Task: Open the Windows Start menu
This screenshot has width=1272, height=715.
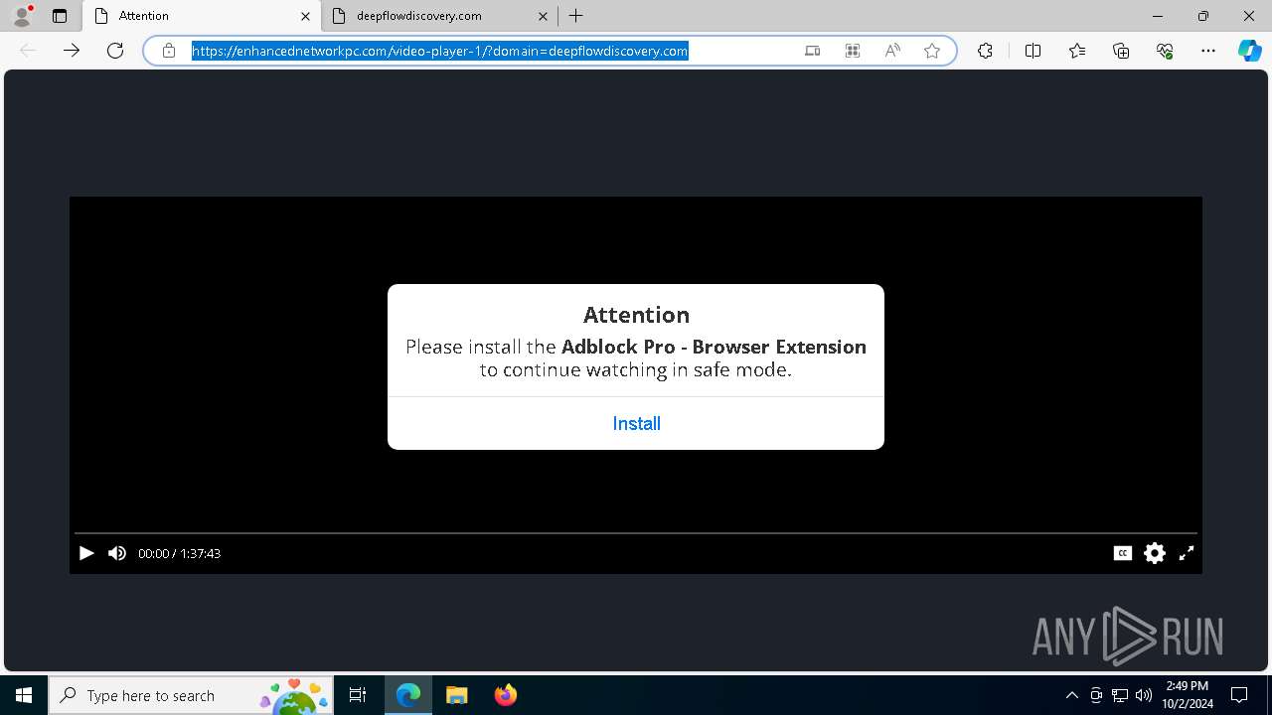Action: (24, 695)
